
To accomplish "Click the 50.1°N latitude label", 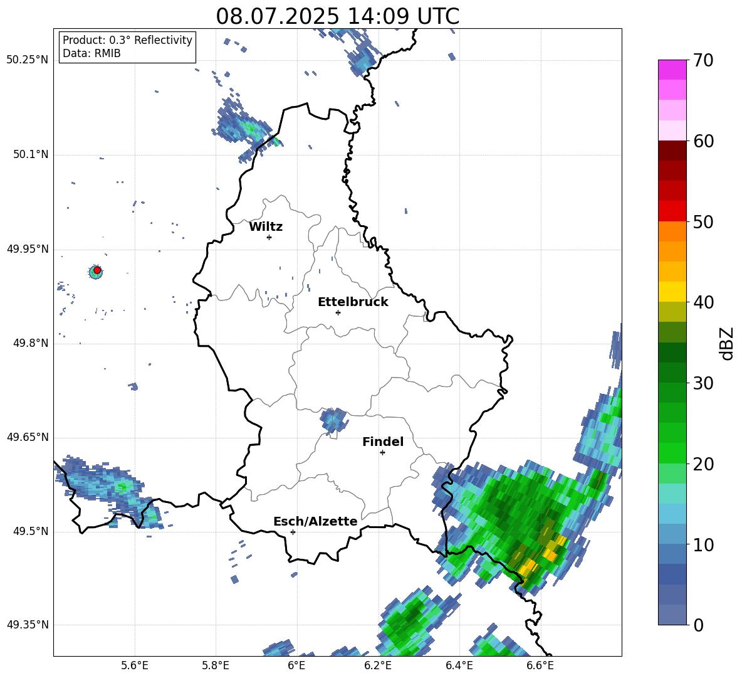I will click(x=31, y=154).
